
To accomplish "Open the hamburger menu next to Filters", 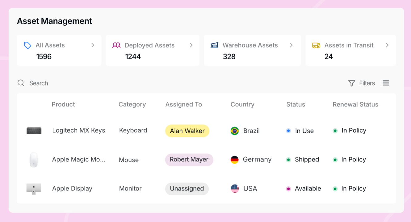I will tap(386, 83).
